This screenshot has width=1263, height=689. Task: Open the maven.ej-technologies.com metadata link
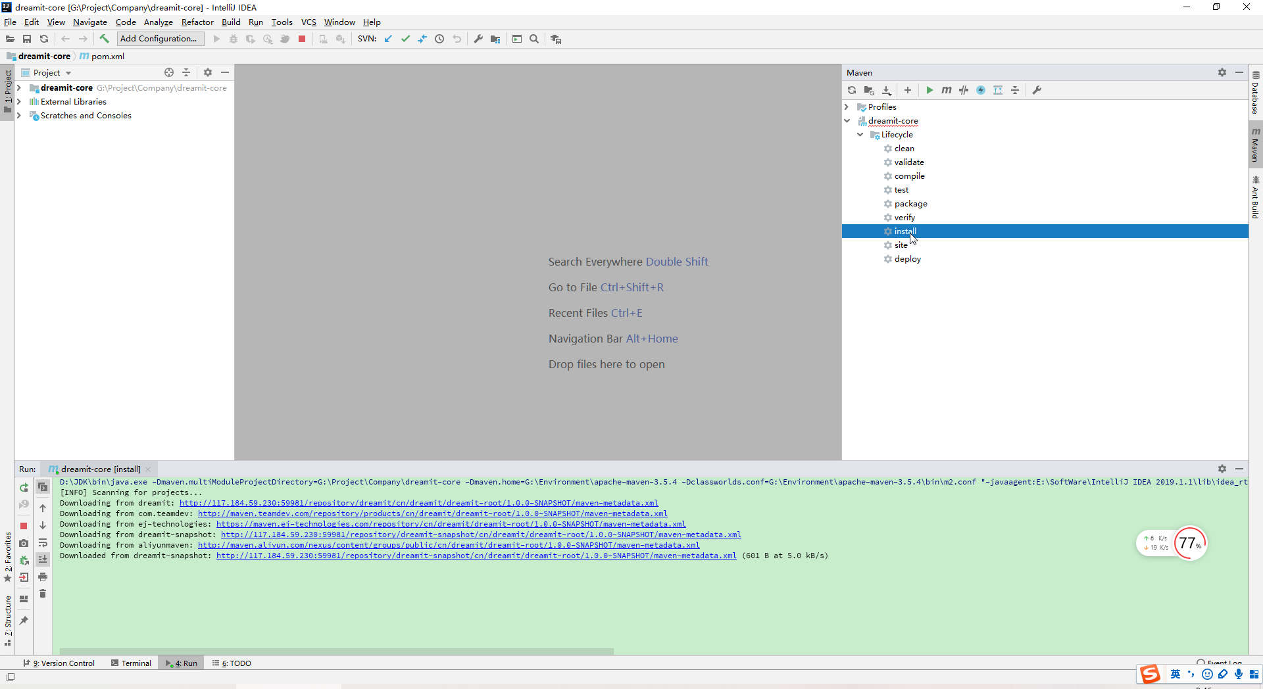(x=451, y=524)
